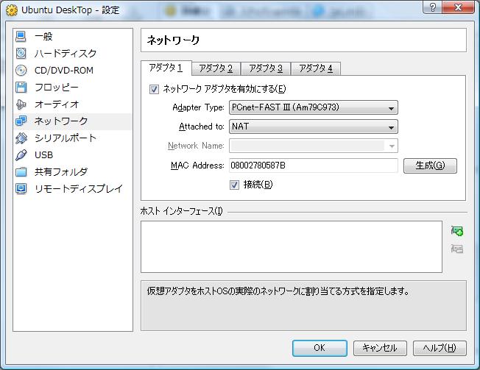
Task: Click the Attached to label
Action: tap(202, 127)
